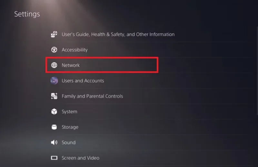Click the User's Guide icon
Image resolution: width=258 pixels, height=167 pixels.
click(x=54, y=34)
